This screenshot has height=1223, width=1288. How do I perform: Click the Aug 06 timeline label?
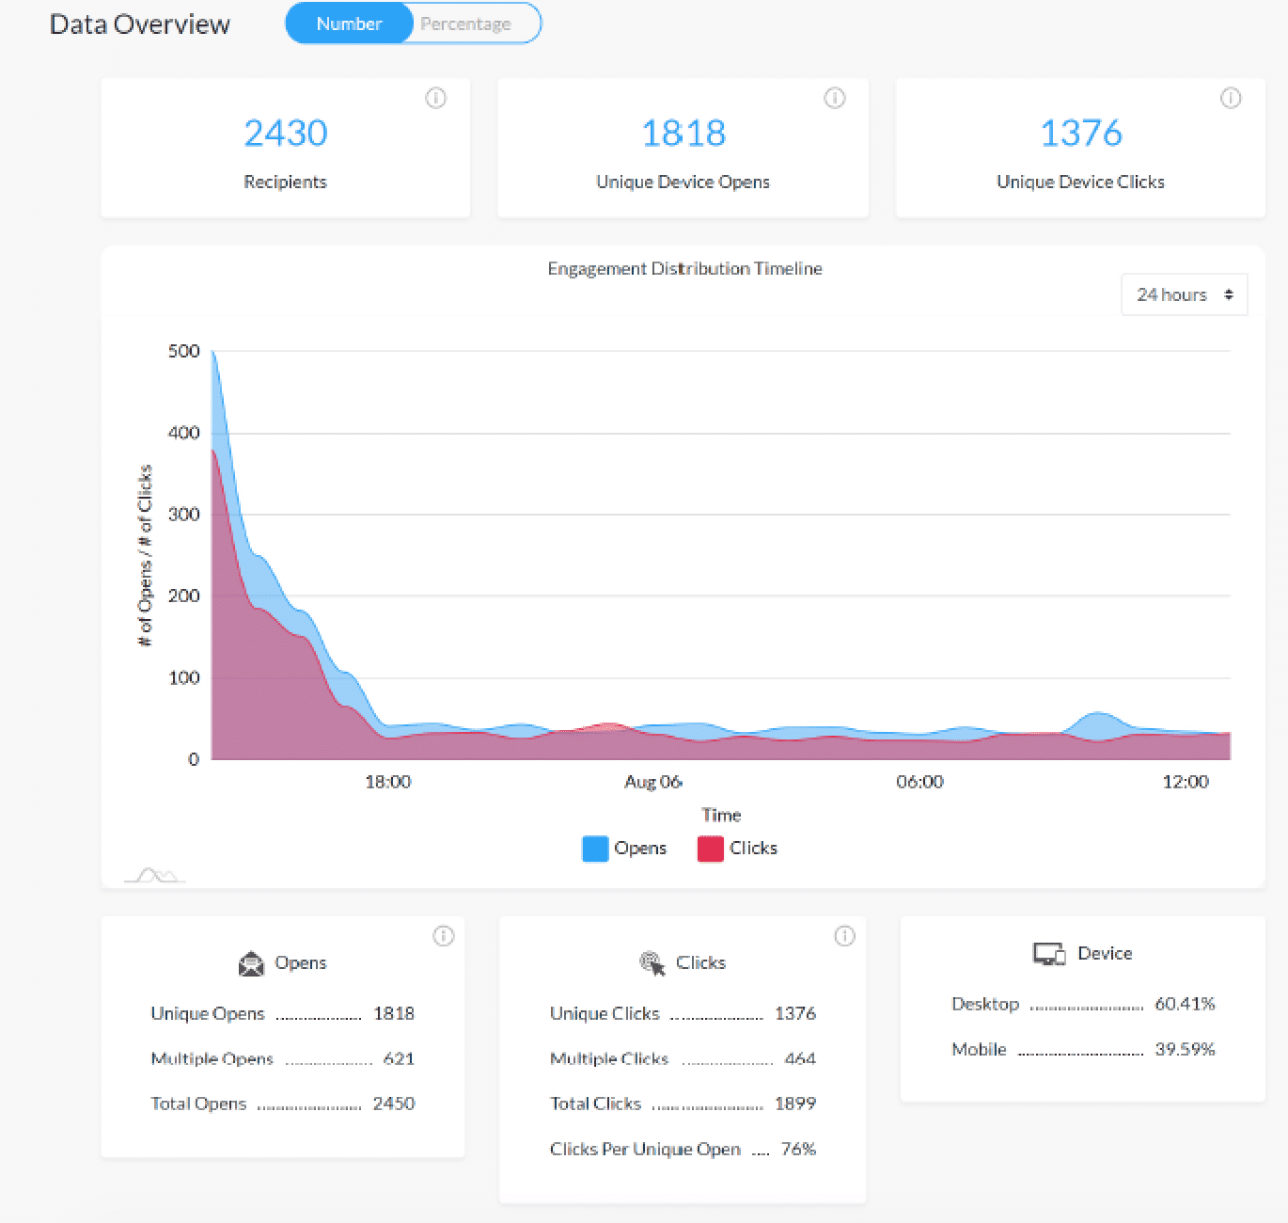[652, 782]
